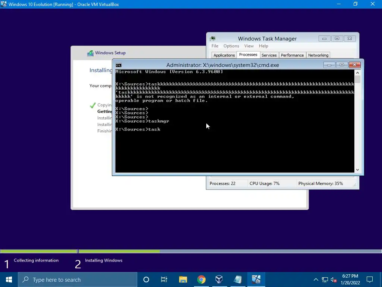The image size is (382, 287).
Task: Click the Installing Windows step 2 label
Action: 104,260
